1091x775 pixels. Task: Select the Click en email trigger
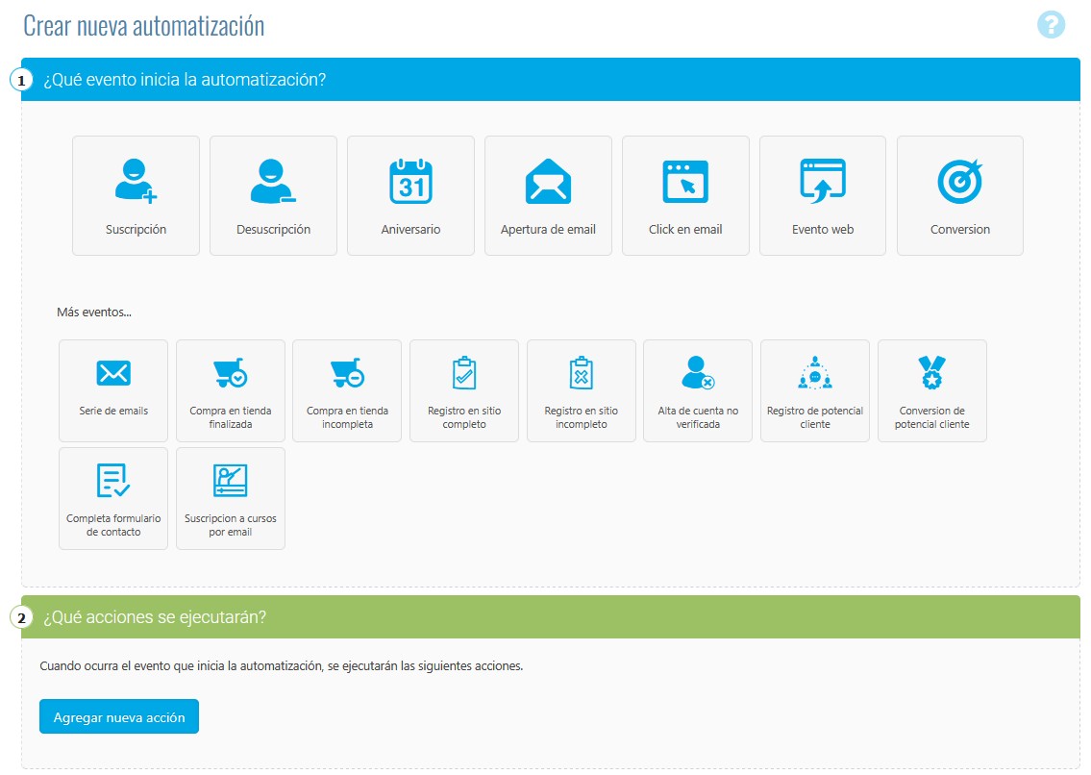685,192
